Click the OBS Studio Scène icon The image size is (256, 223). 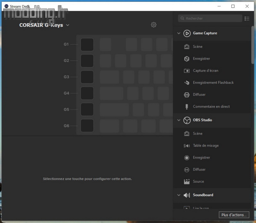(x=187, y=134)
